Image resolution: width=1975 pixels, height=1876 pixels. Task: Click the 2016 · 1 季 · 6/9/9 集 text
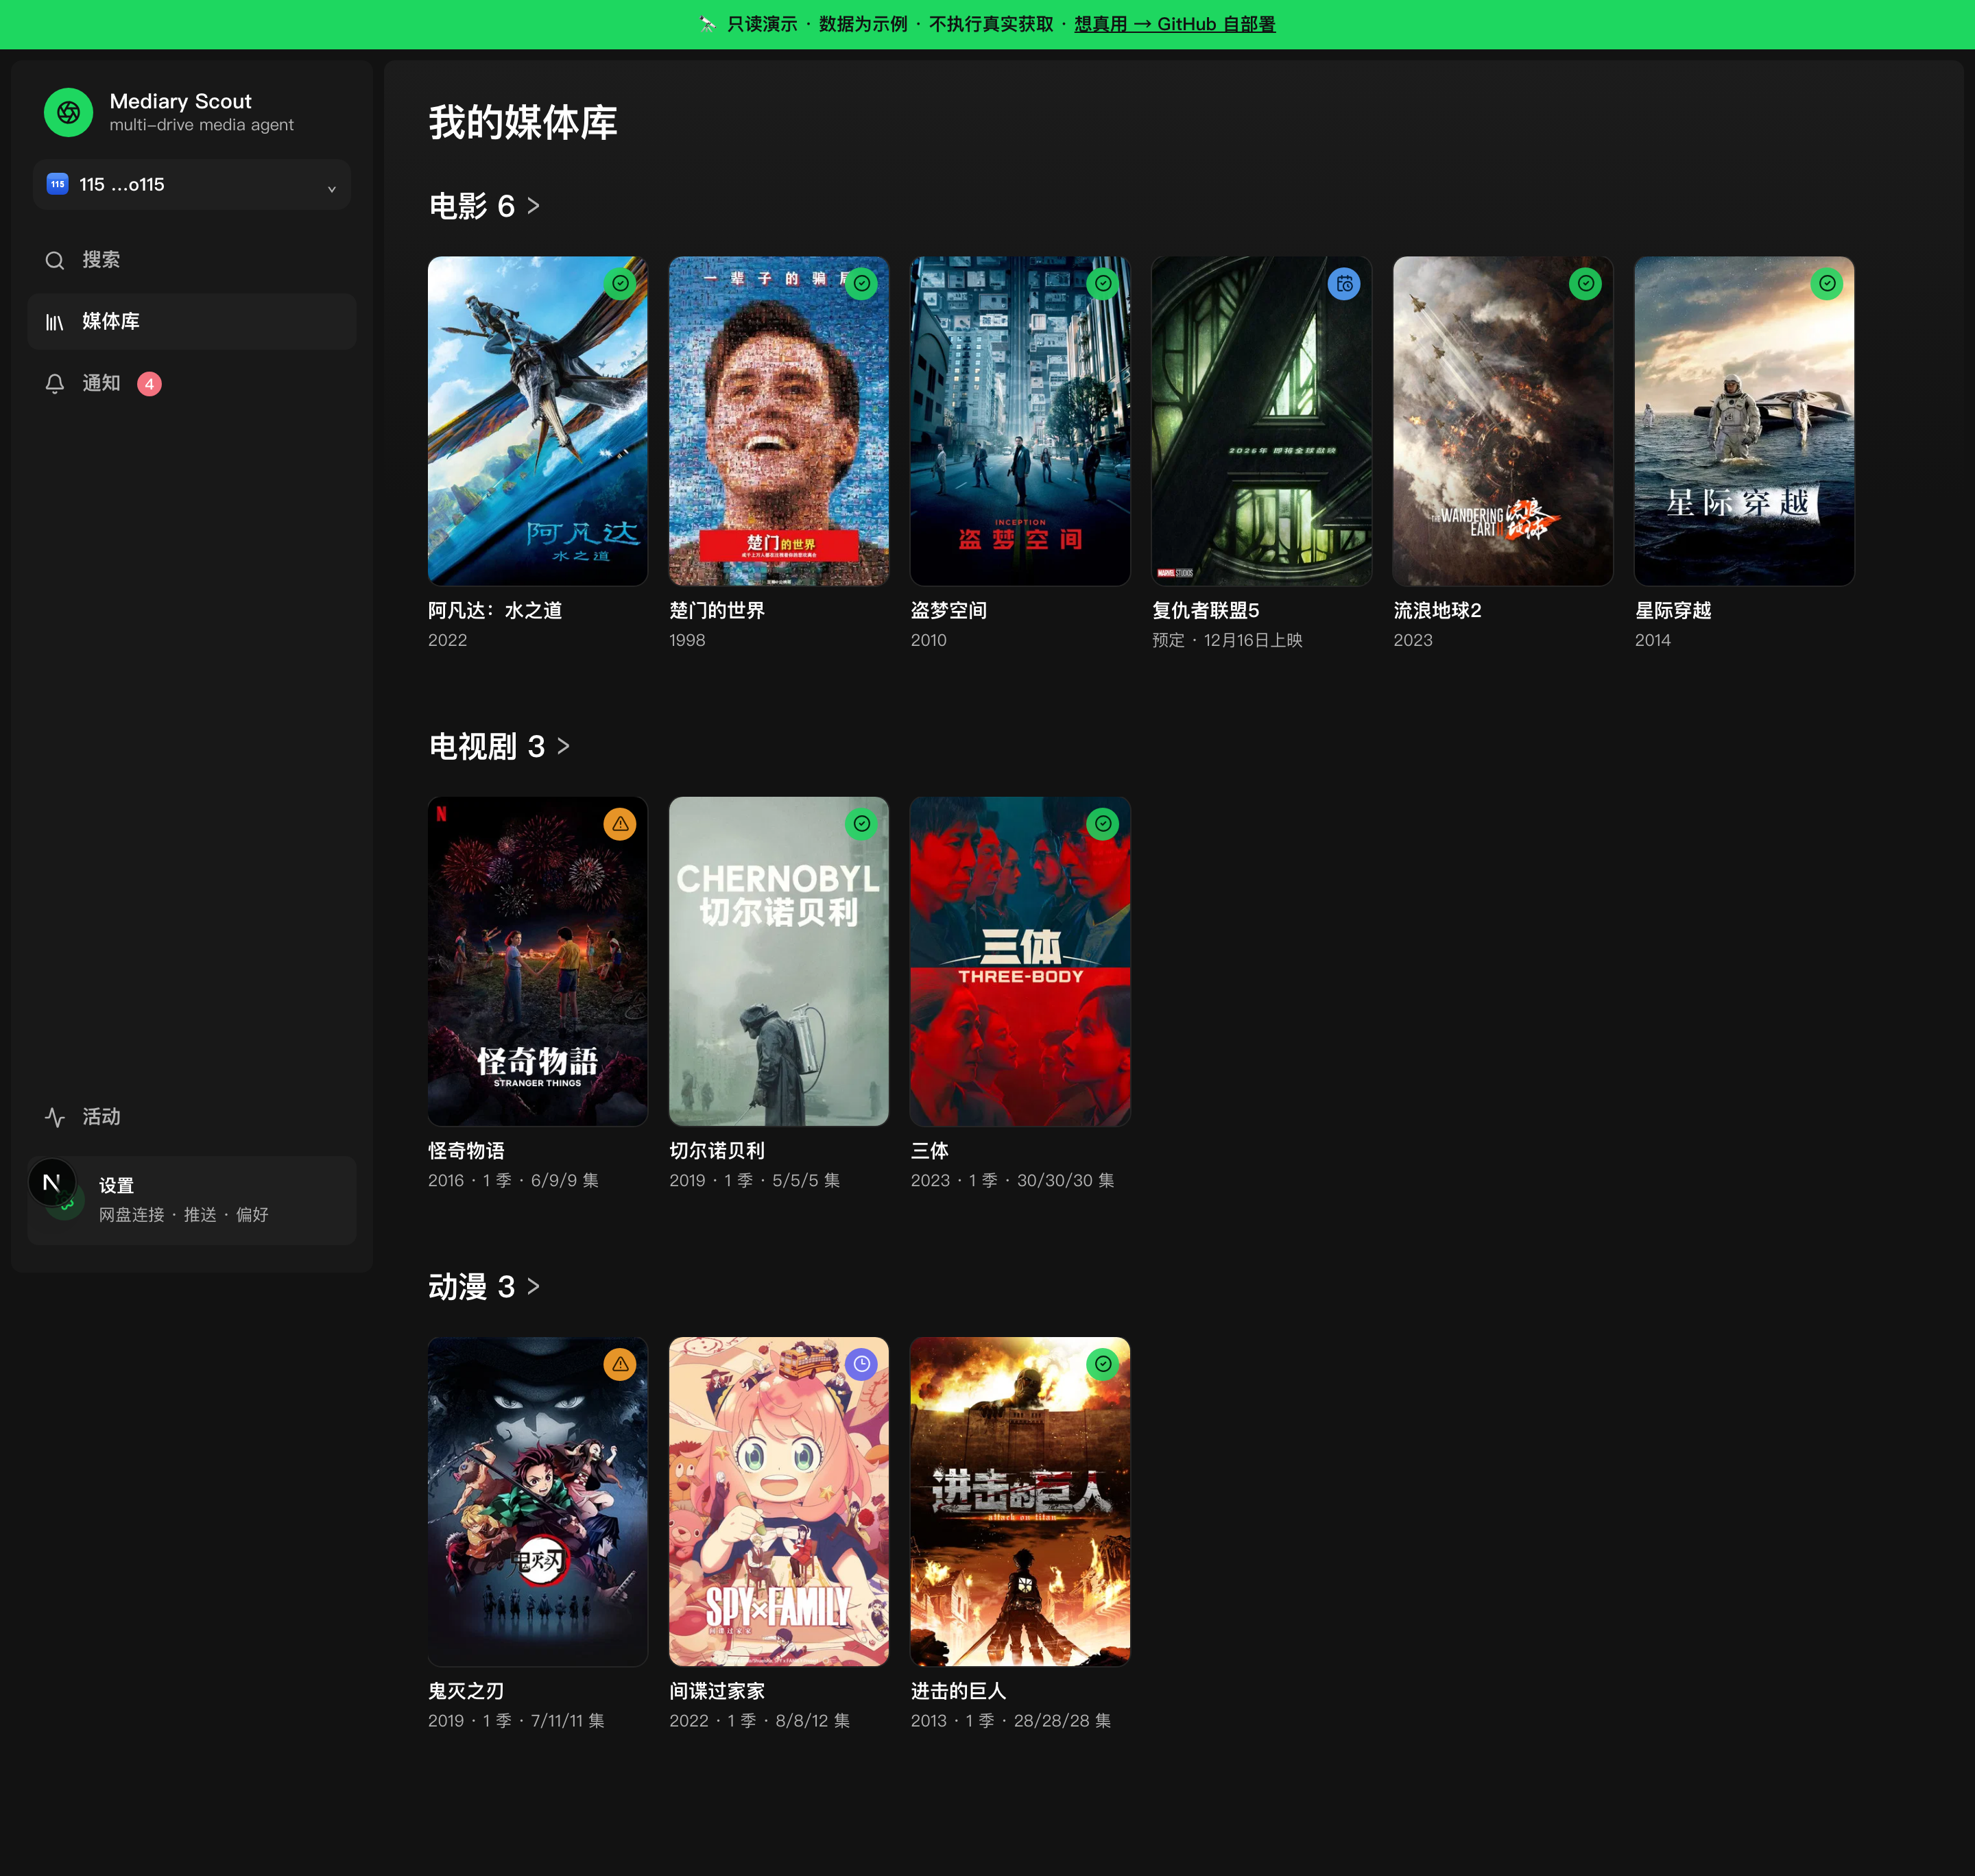click(514, 1181)
